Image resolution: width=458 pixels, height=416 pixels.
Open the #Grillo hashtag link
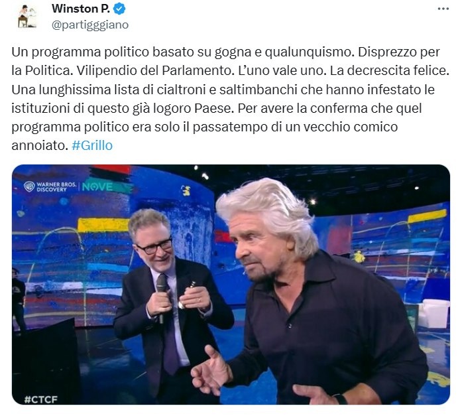coord(92,145)
